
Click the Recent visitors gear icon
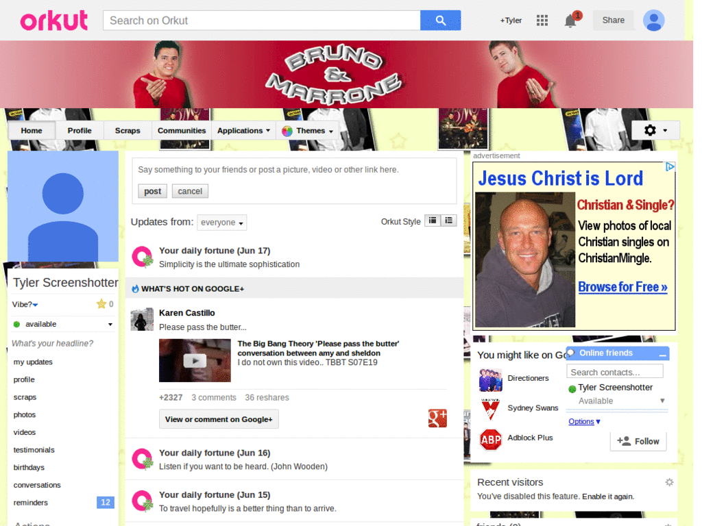point(669,482)
